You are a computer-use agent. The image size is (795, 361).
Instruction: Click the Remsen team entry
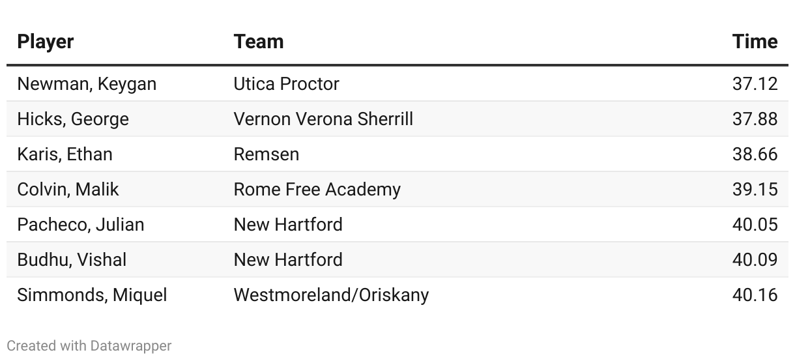tap(267, 154)
